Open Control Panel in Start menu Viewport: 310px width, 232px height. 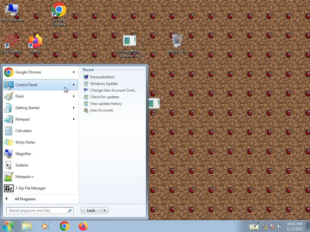[37, 85]
